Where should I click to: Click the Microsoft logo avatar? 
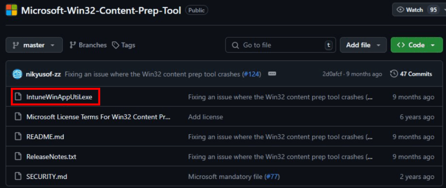11,10
